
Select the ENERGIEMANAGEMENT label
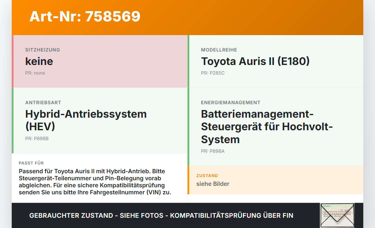point(231,102)
